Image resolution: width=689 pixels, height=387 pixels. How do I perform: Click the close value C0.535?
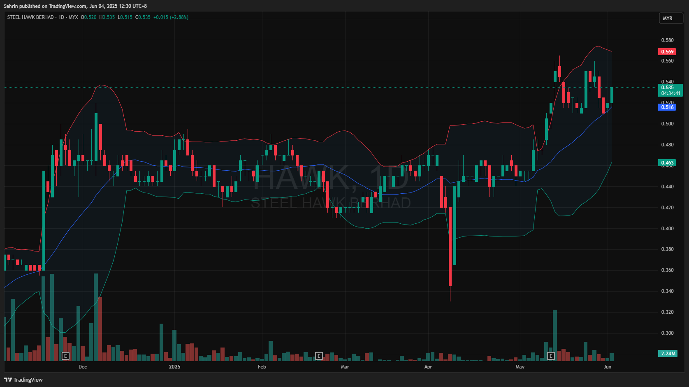pyautogui.click(x=143, y=17)
